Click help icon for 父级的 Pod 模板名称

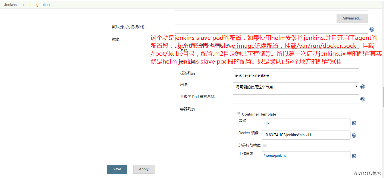(x=362, y=99)
